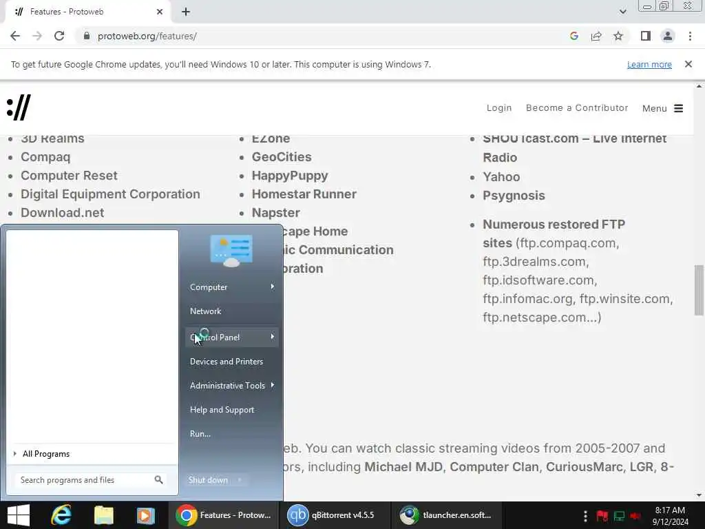The height and width of the screenshot is (529, 705).
Task: Close the Features - Protoweb tab
Action: (160, 12)
